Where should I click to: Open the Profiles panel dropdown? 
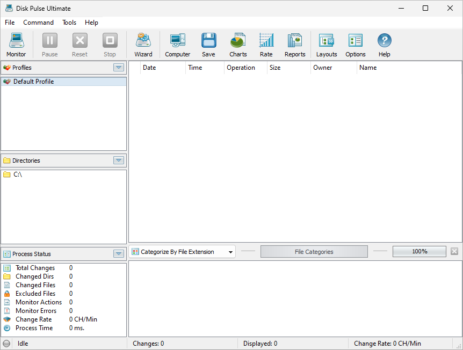pyautogui.click(x=118, y=67)
